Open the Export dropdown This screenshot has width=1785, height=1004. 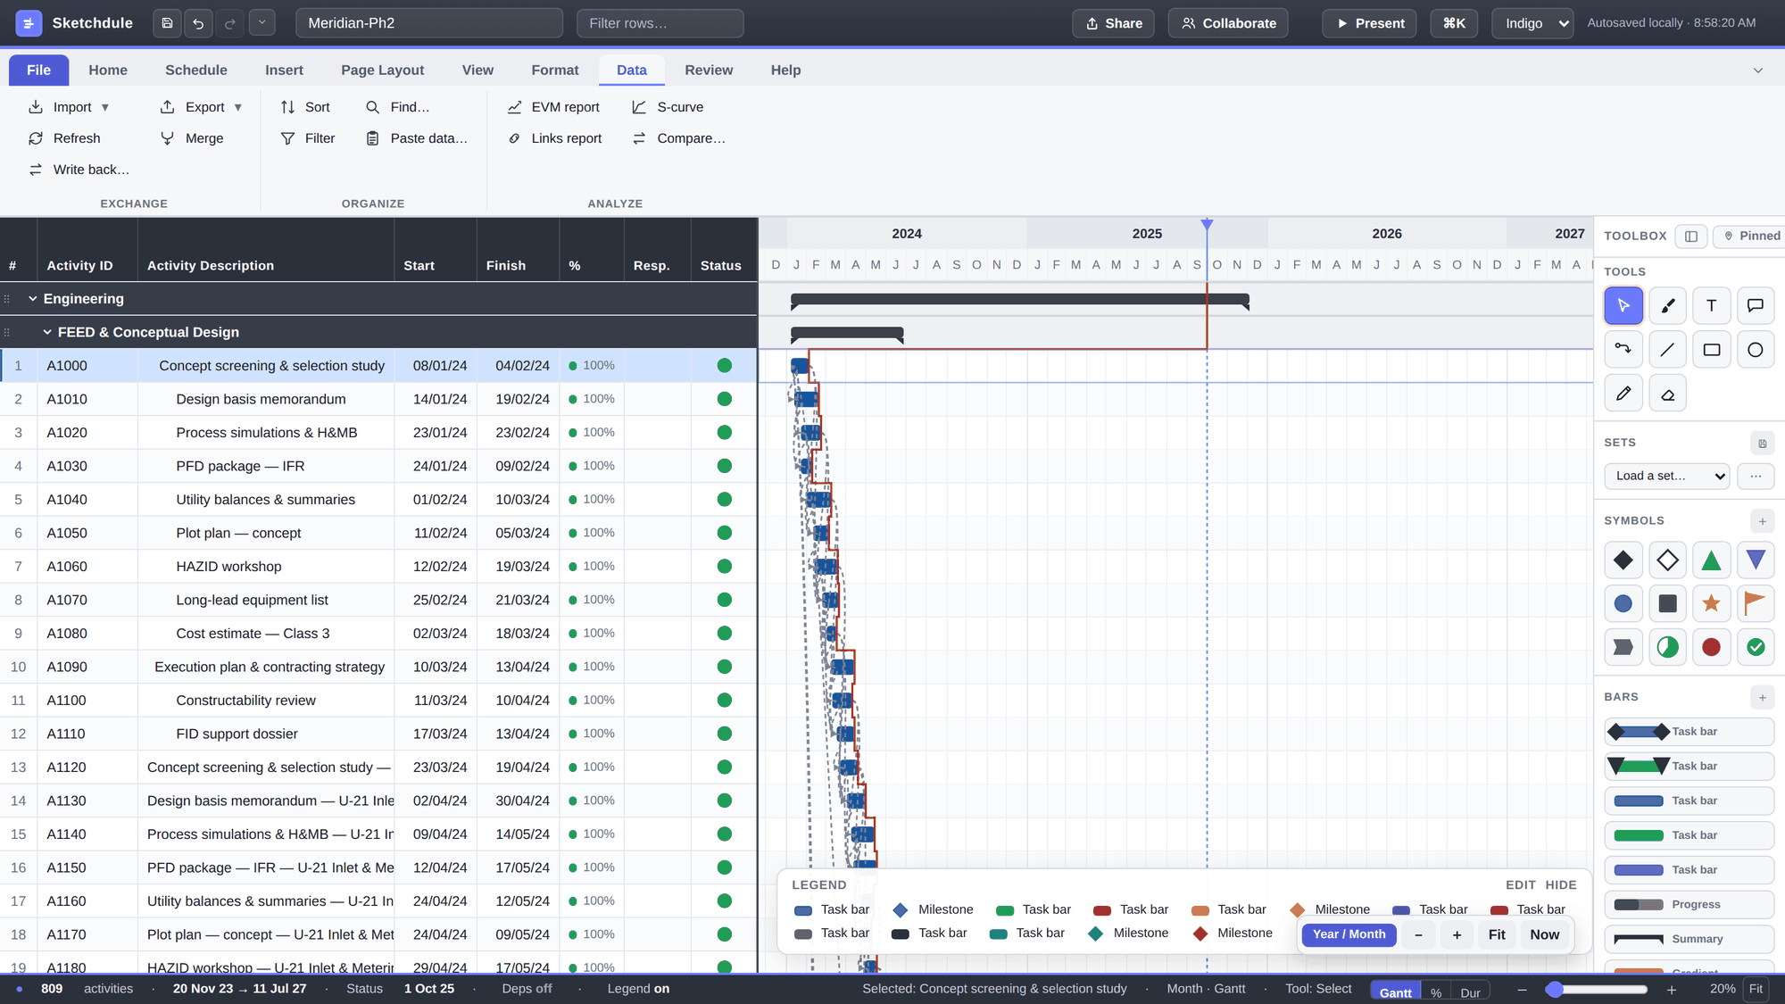[x=201, y=107]
